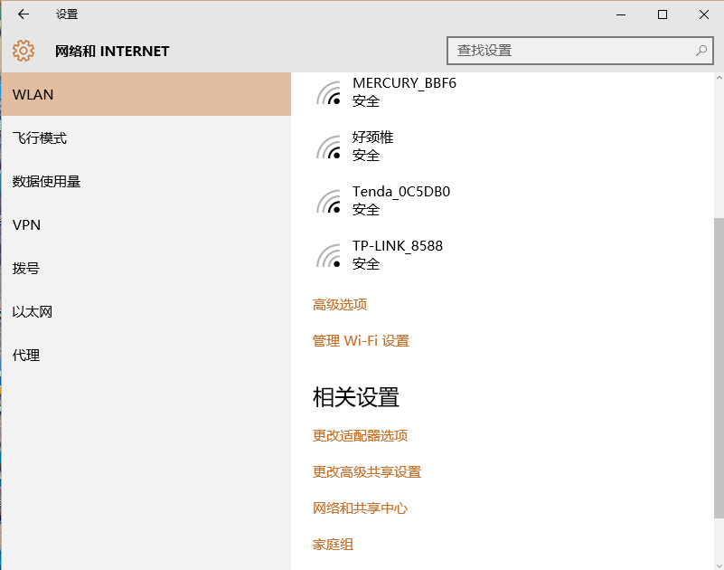724x570 pixels.
Task: Open 更改适配器选项 link
Action: 360,436
